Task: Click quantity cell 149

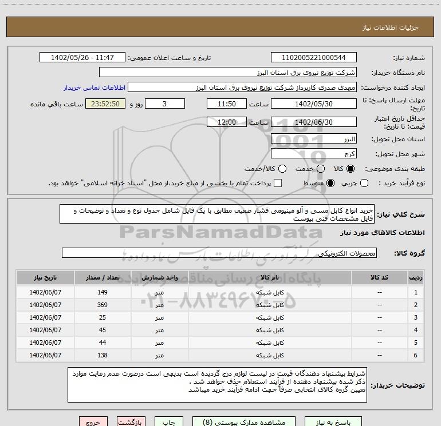Action: 103,292
